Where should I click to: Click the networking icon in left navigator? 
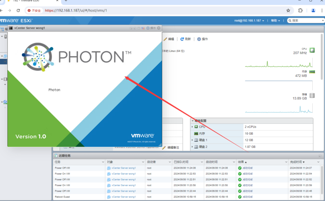pyautogui.click(x=5, y=102)
